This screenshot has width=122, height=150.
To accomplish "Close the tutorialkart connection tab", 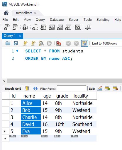I will coord(35,13).
